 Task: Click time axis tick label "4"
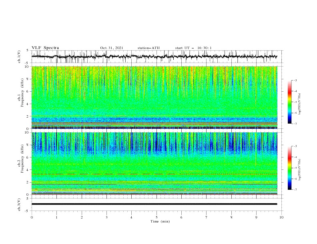[132, 217]
